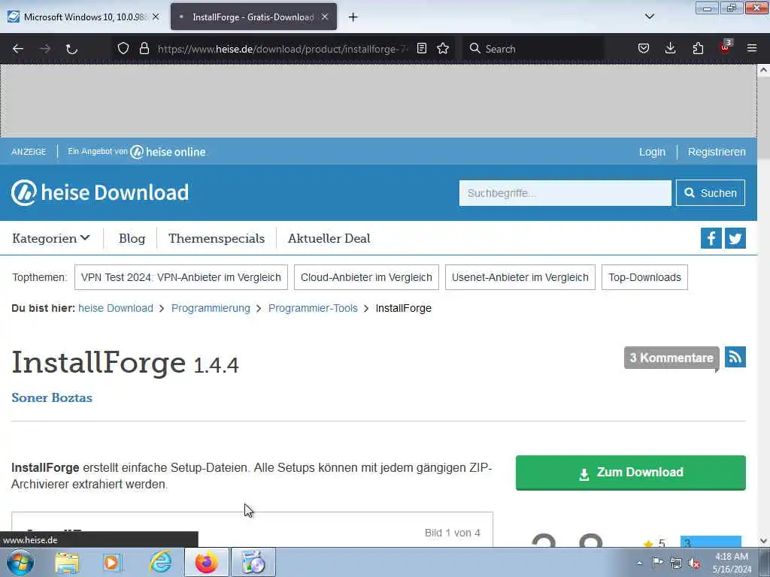Click the taskbar clock showing 4:18 AM

pos(732,563)
